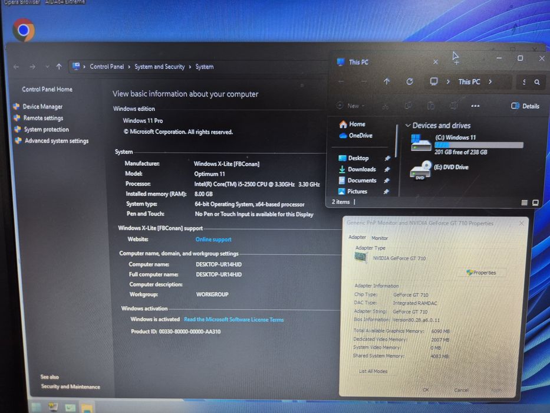Open Advanced system settings link
Image resolution: width=550 pixels, height=413 pixels.
[x=57, y=140]
